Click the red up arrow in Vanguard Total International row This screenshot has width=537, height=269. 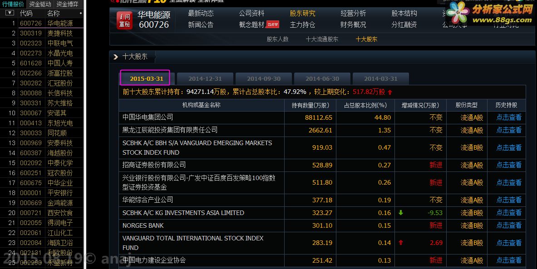click(x=401, y=243)
